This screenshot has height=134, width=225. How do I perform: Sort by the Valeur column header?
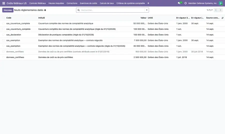(x=143, y=18)
